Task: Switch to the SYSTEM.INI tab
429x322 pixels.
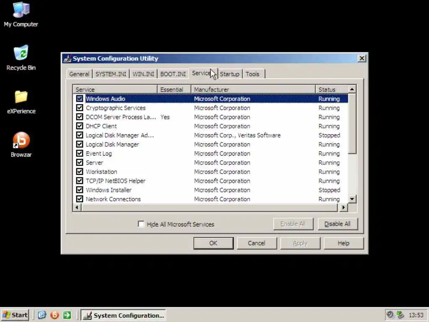Action: pyautogui.click(x=111, y=74)
